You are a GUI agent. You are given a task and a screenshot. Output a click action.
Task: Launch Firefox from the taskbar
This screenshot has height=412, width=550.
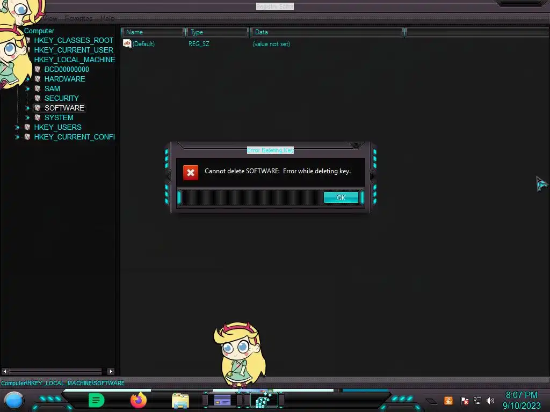pos(139,400)
